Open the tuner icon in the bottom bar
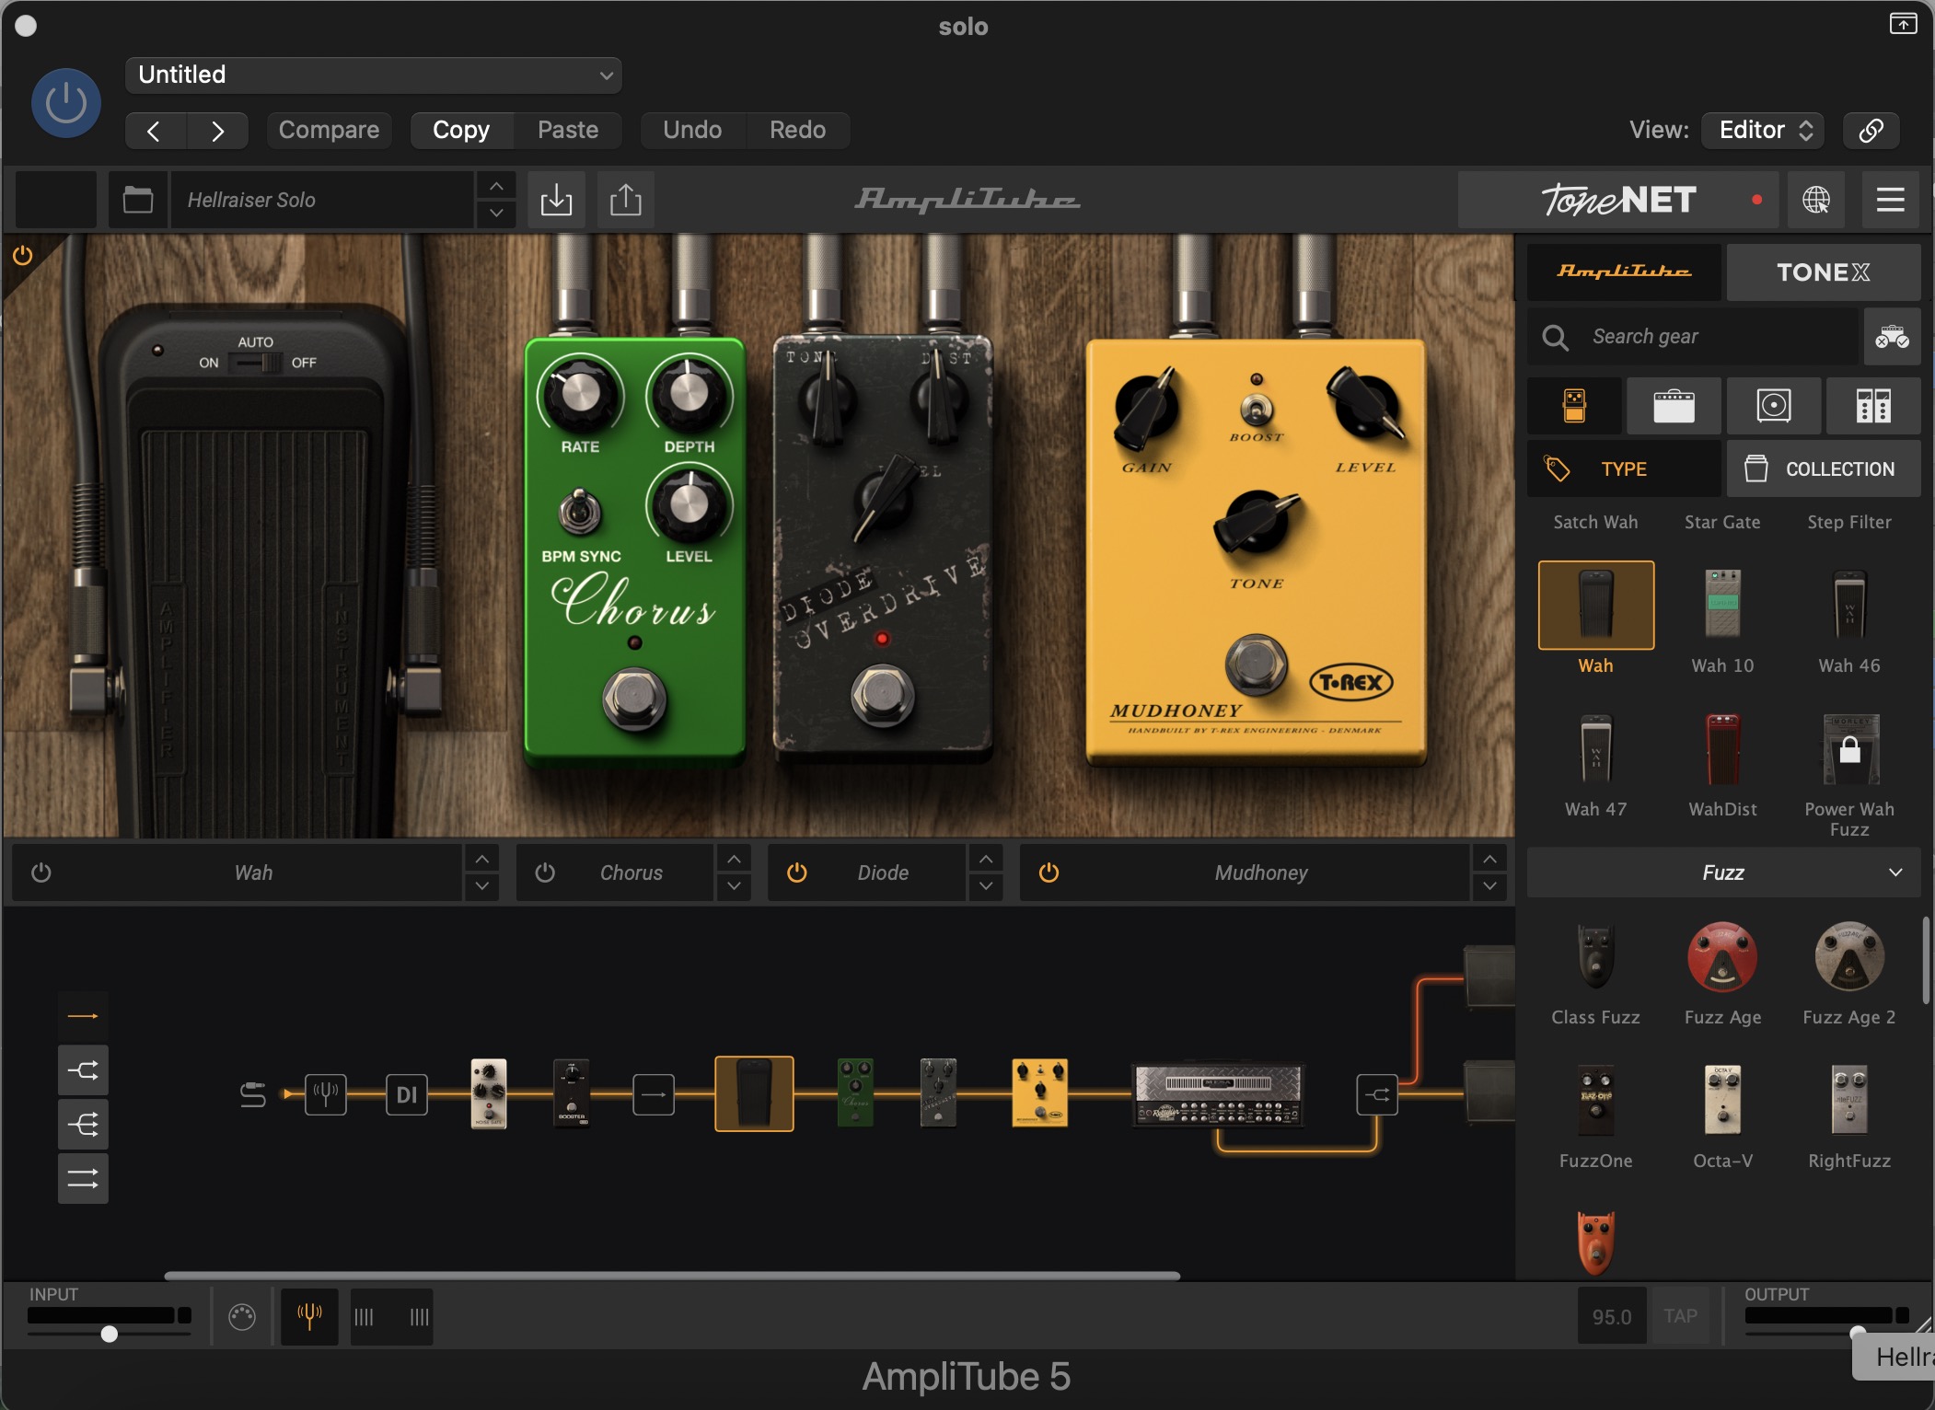The width and height of the screenshot is (1935, 1410). (309, 1316)
